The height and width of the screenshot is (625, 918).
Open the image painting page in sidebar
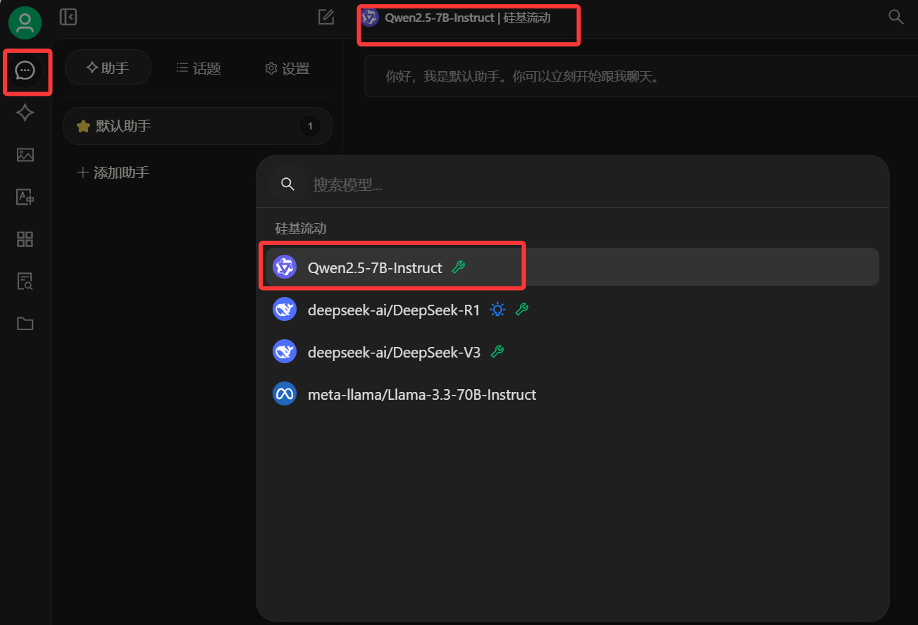click(x=25, y=155)
